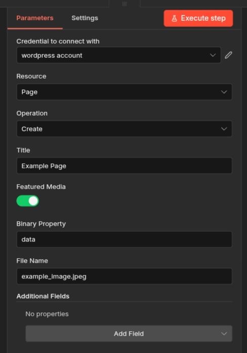This screenshot has height=353, width=247.
Task: Click the Resource label
Action: [x=31, y=76]
